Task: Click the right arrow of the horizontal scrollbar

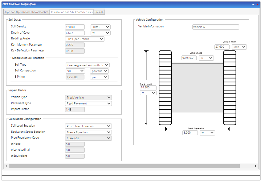Action: click(256, 166)
